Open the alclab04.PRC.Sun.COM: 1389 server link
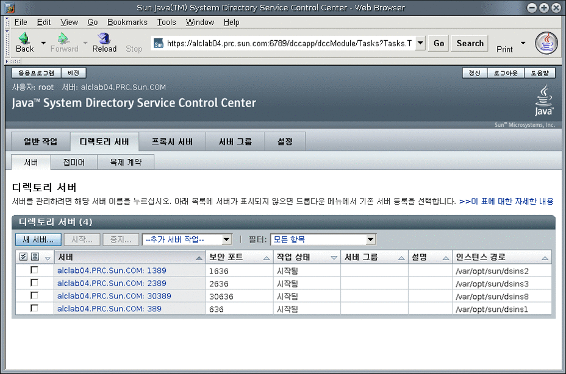The width and height of the screenshot is (566, 374). click(112, 270)
